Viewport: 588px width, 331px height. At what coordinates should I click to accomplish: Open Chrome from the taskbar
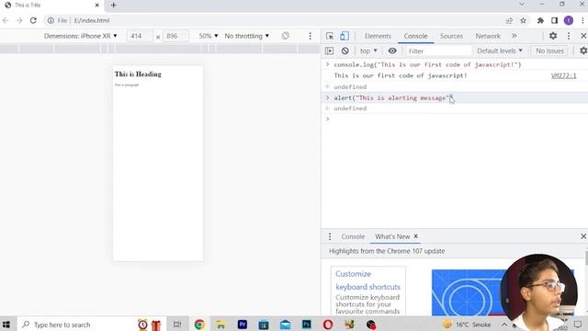[x=199, y=325]
